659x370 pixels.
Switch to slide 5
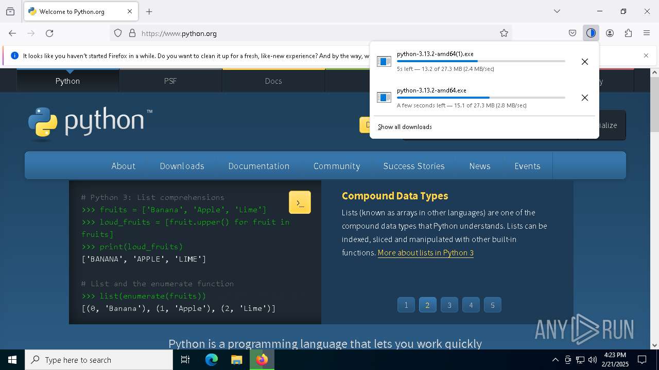492,305
